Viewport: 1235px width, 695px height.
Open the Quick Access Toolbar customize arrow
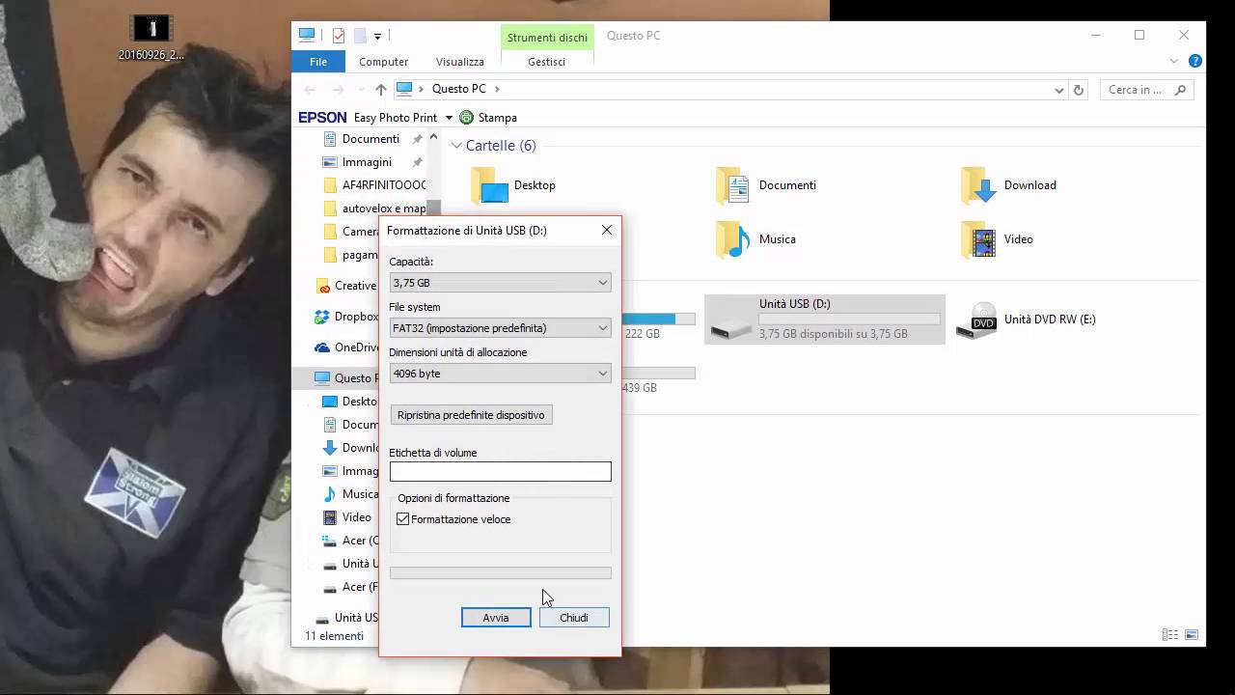[377, 37]
